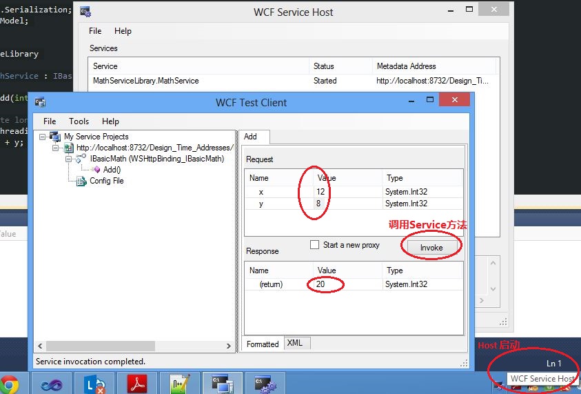581x394 pixels.
Task: Click the metadata address http://localhost:8732/Design_Ti...
Action: 432,81
